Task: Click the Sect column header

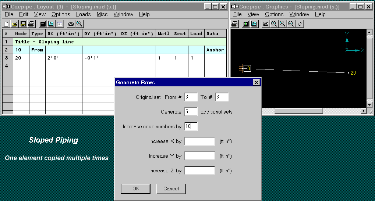Action: (x=180, y=34)
